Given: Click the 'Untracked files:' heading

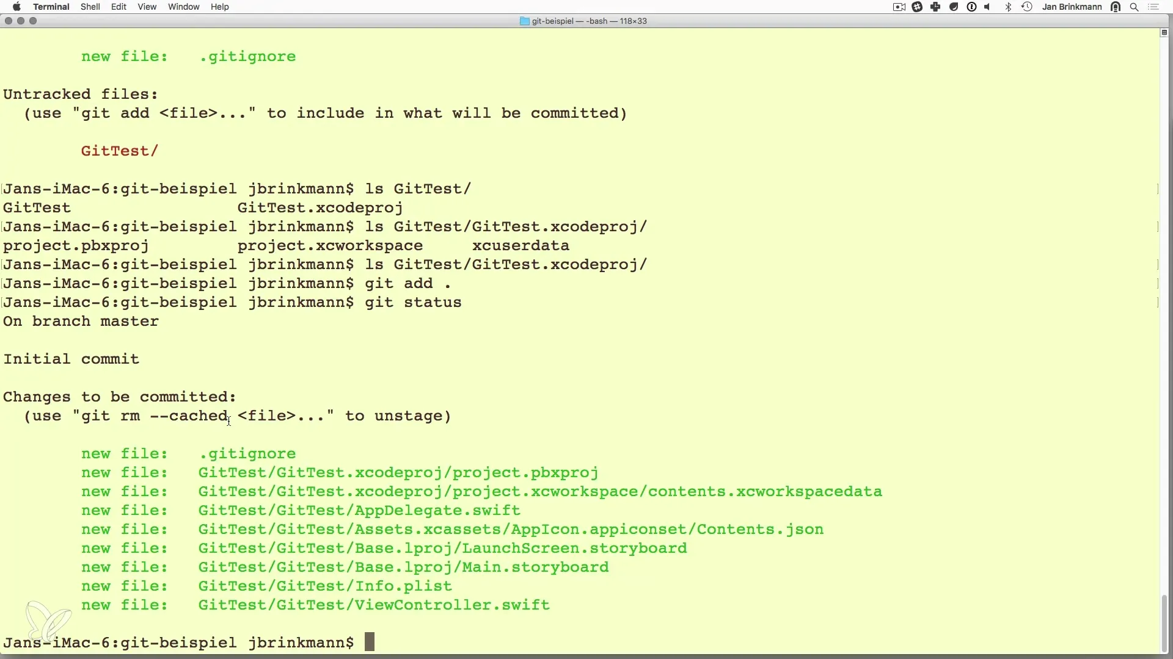Looking at the screenshot, I should click(81, 94).
